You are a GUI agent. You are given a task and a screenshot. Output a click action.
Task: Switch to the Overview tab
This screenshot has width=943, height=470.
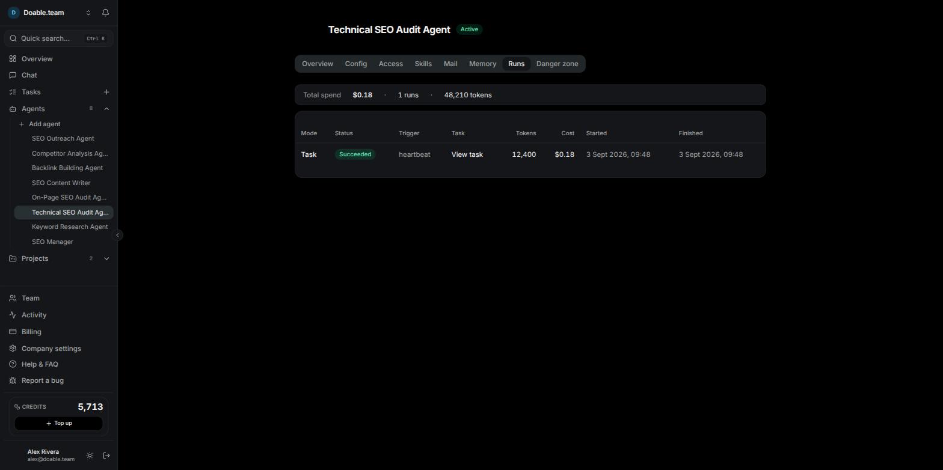click(x=318, y=64)
